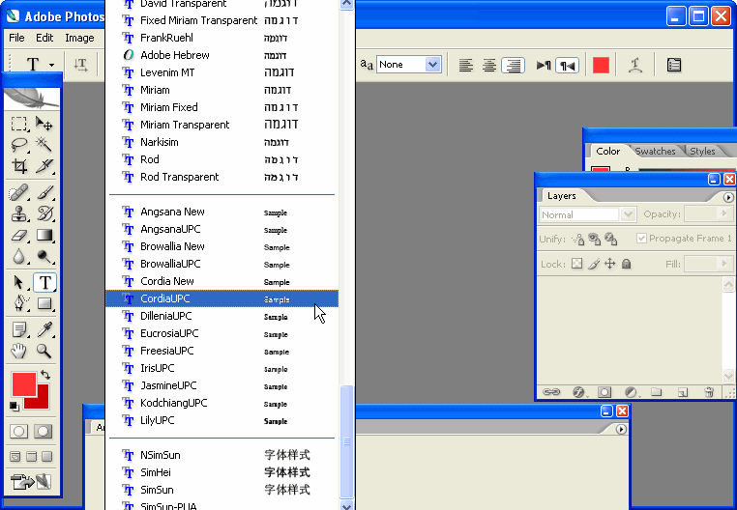The height and width of the screenshot is (510, 737).
Task: Select the Move tool
Action: tap(44, 124)
